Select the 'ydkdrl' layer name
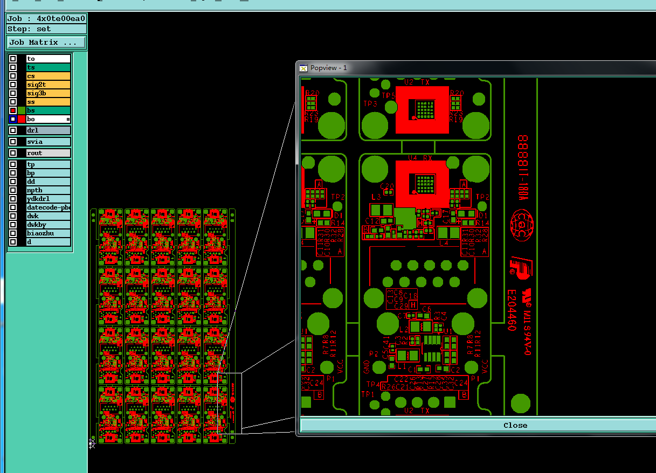 point(49,199)
